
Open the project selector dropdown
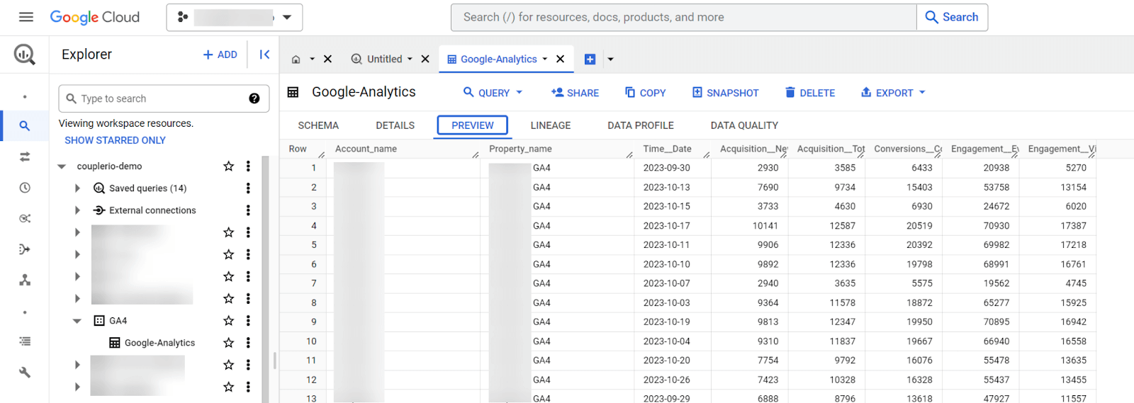(x=235, y=17)
